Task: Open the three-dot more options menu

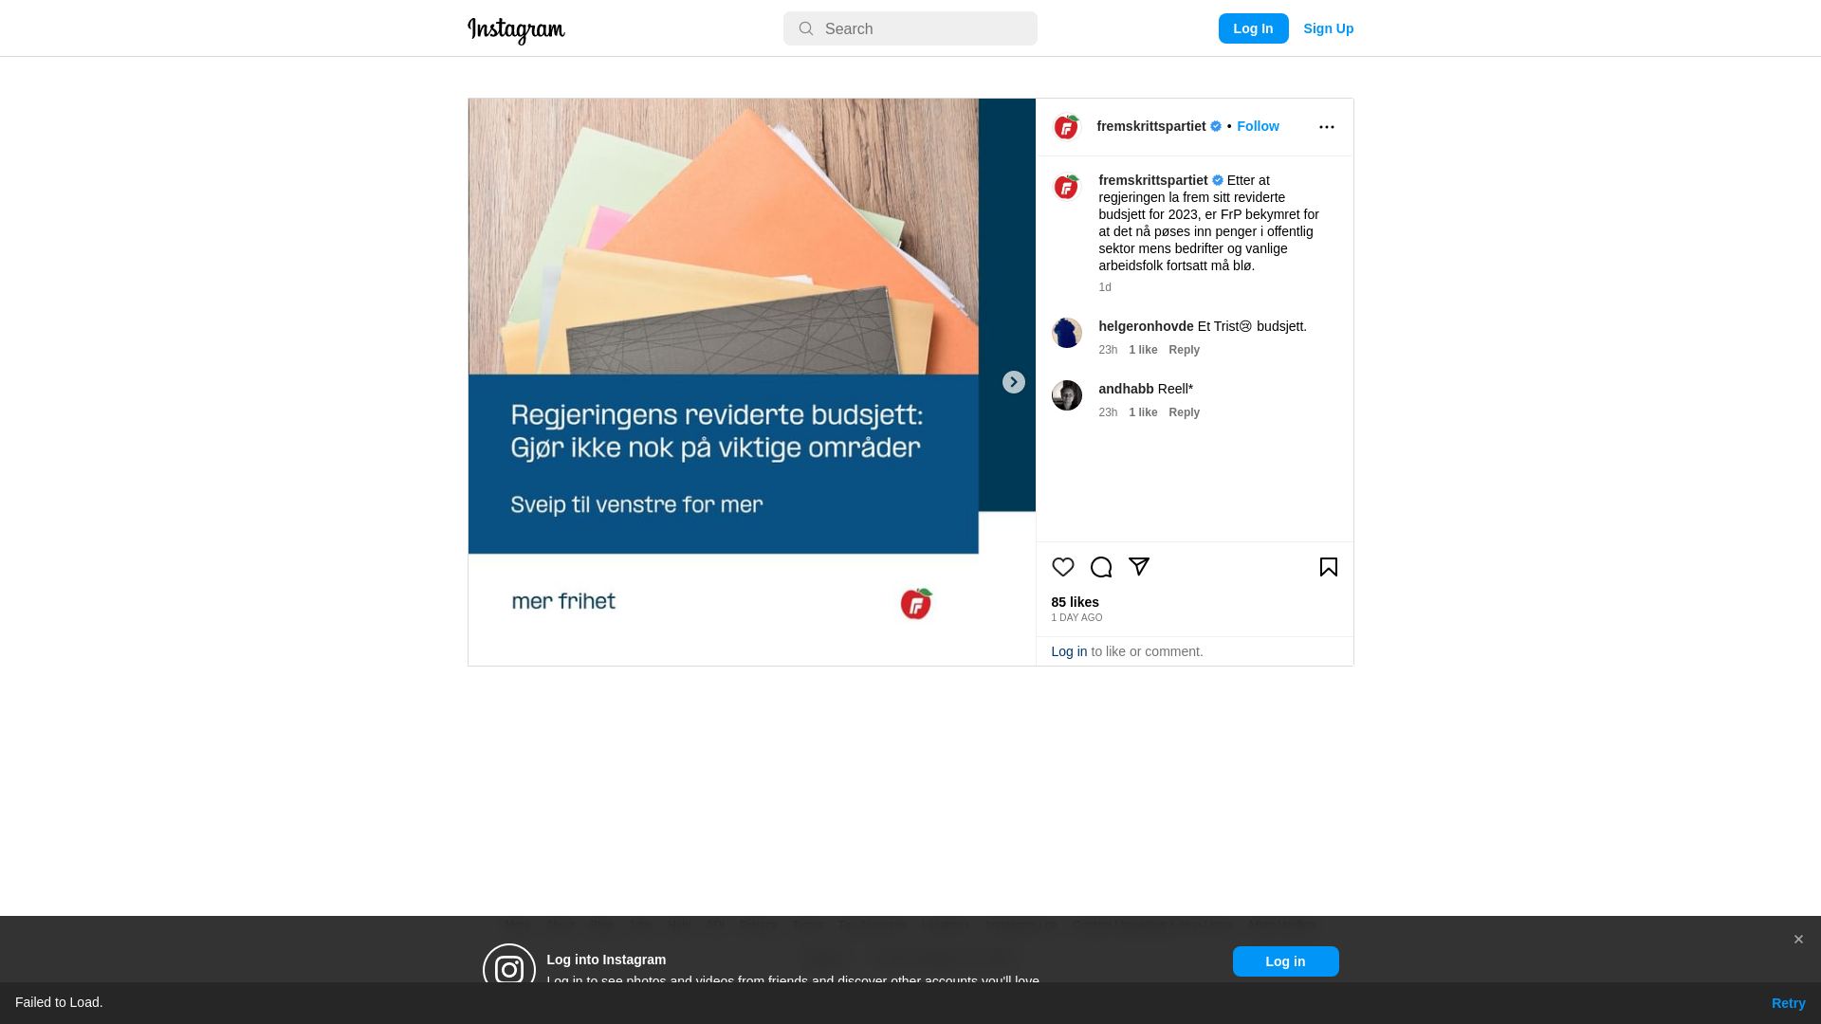Action: click(x=1327, y=127)
